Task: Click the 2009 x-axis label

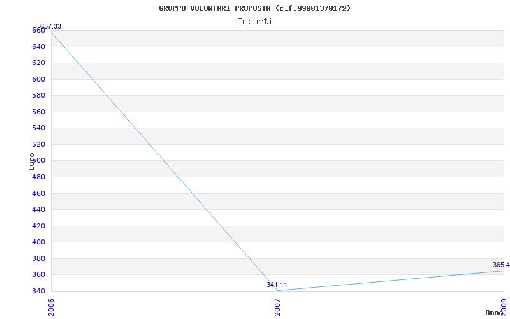Action: pos(504,308)
